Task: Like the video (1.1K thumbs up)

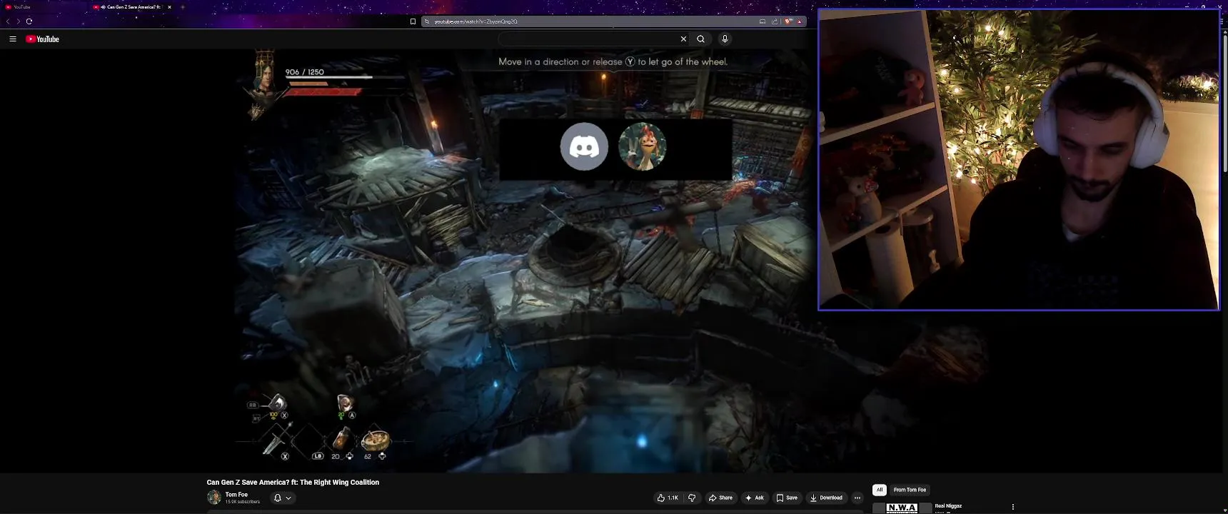Action: 668,498
